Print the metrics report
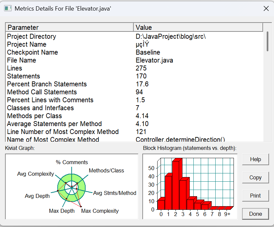This screenshot has height=227, width=274. pos(255,196)
